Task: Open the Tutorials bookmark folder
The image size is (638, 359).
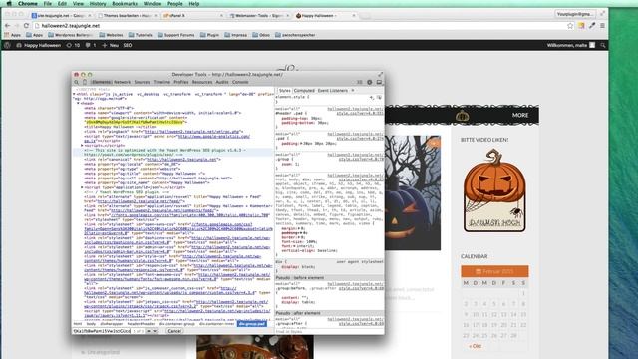Action: pos(141,35)
